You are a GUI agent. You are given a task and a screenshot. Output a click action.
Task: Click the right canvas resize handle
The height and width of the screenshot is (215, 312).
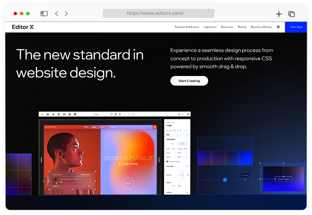coord(159,160)
